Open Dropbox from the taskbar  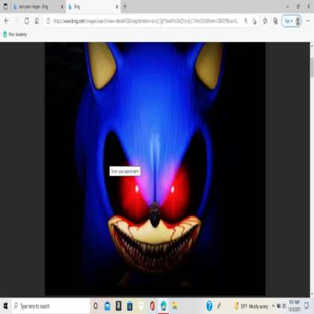click(141, 306)
